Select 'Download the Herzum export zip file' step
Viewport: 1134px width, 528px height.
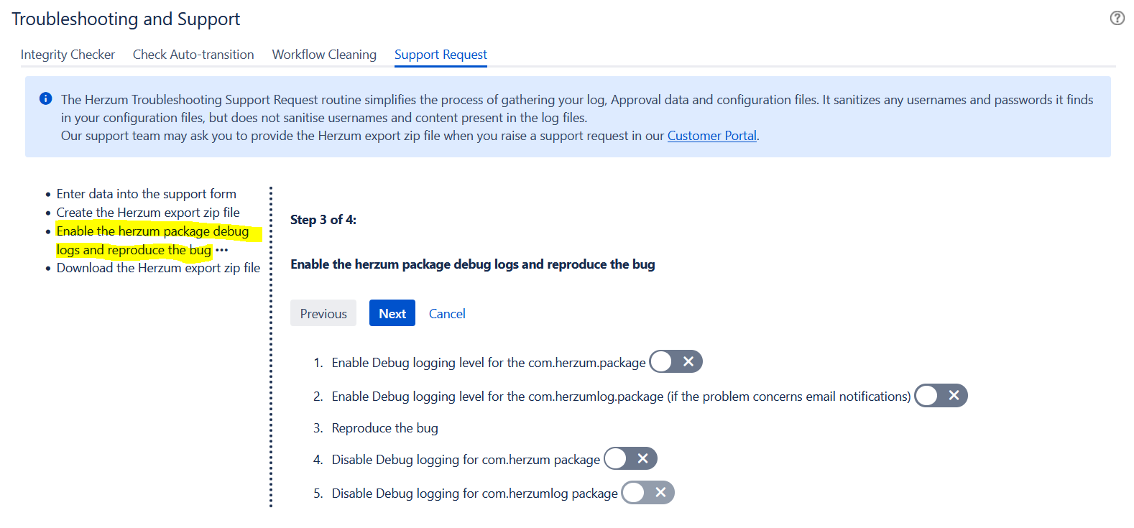click(158, 268)
